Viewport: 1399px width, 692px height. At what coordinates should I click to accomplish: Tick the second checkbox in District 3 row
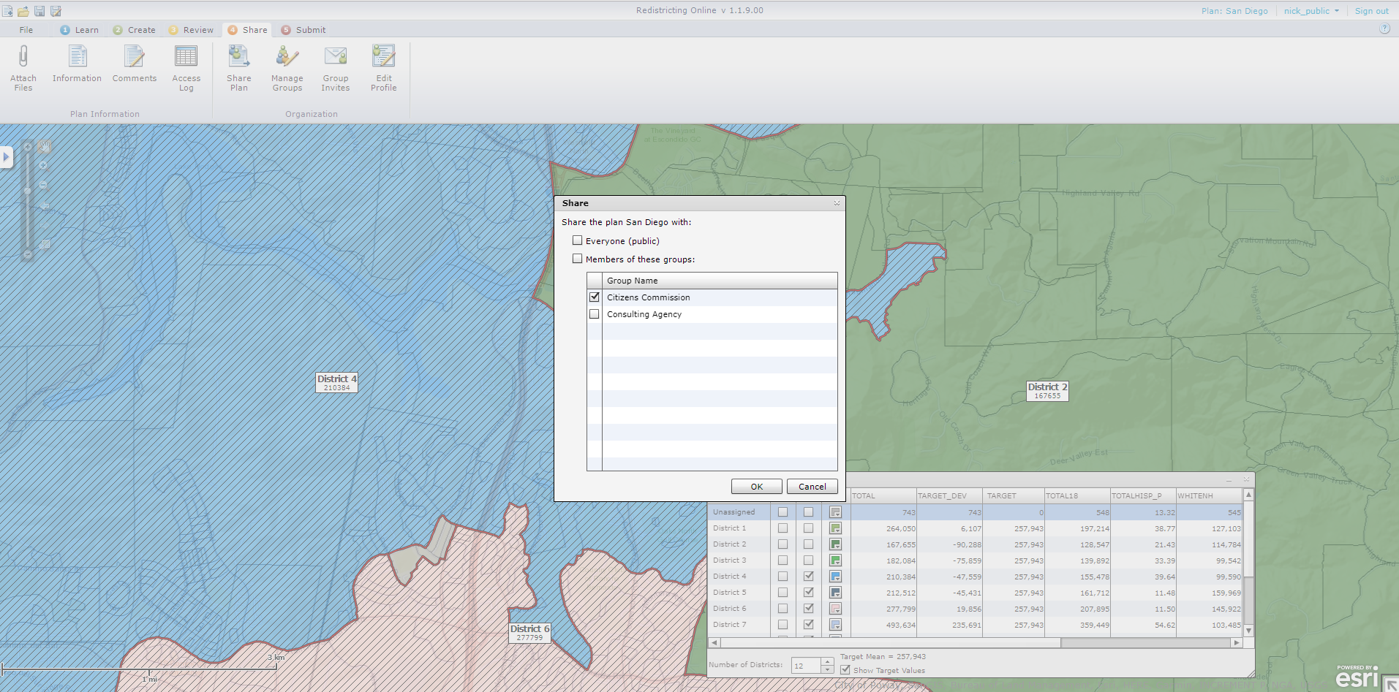click(x=809, y=560)
